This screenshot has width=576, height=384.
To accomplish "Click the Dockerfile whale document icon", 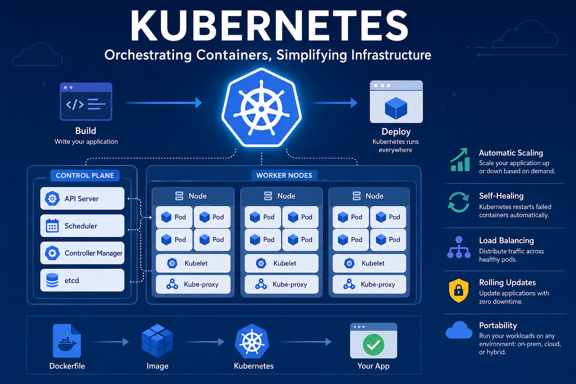I will coord(67,340).
